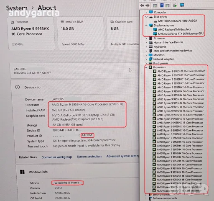
Task: Expand Mice and other pointing devices
Action: (x=146, y=51)
